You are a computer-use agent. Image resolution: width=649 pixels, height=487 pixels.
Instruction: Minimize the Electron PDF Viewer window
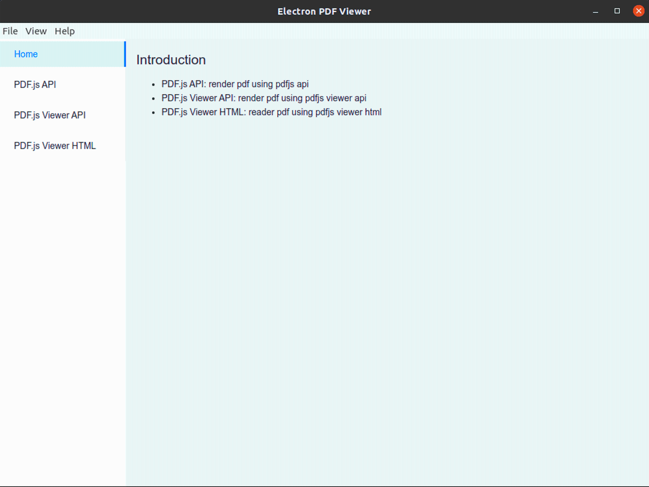coord(595,11)
